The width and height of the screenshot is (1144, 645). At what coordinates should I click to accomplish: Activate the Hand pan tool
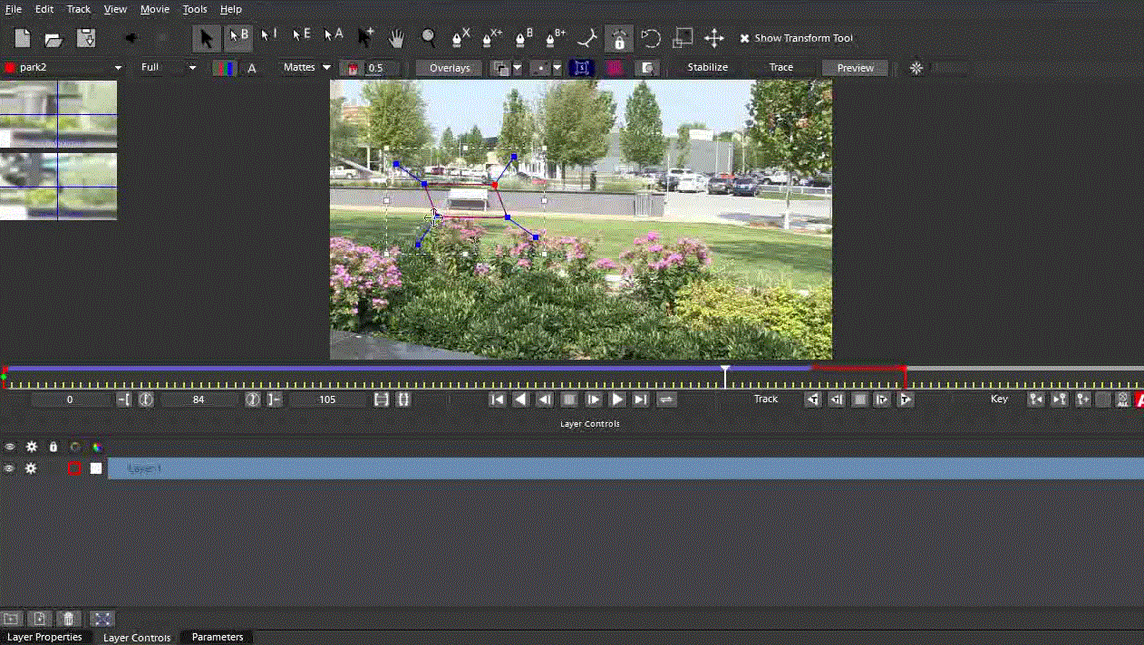click(x=396, y=38)
